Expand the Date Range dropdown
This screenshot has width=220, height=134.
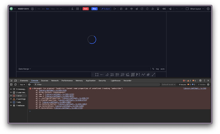[x=25, y=69]
